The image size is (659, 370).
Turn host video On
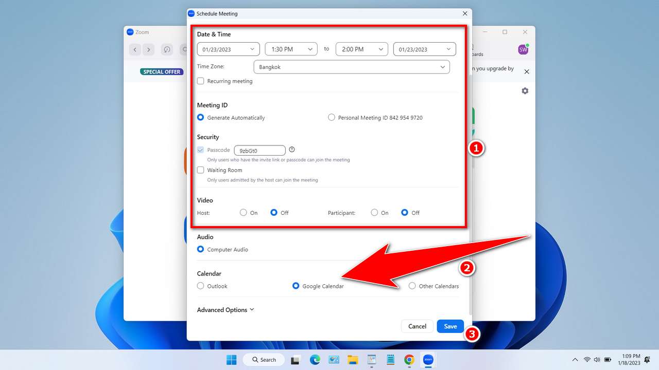pos(244,213)
